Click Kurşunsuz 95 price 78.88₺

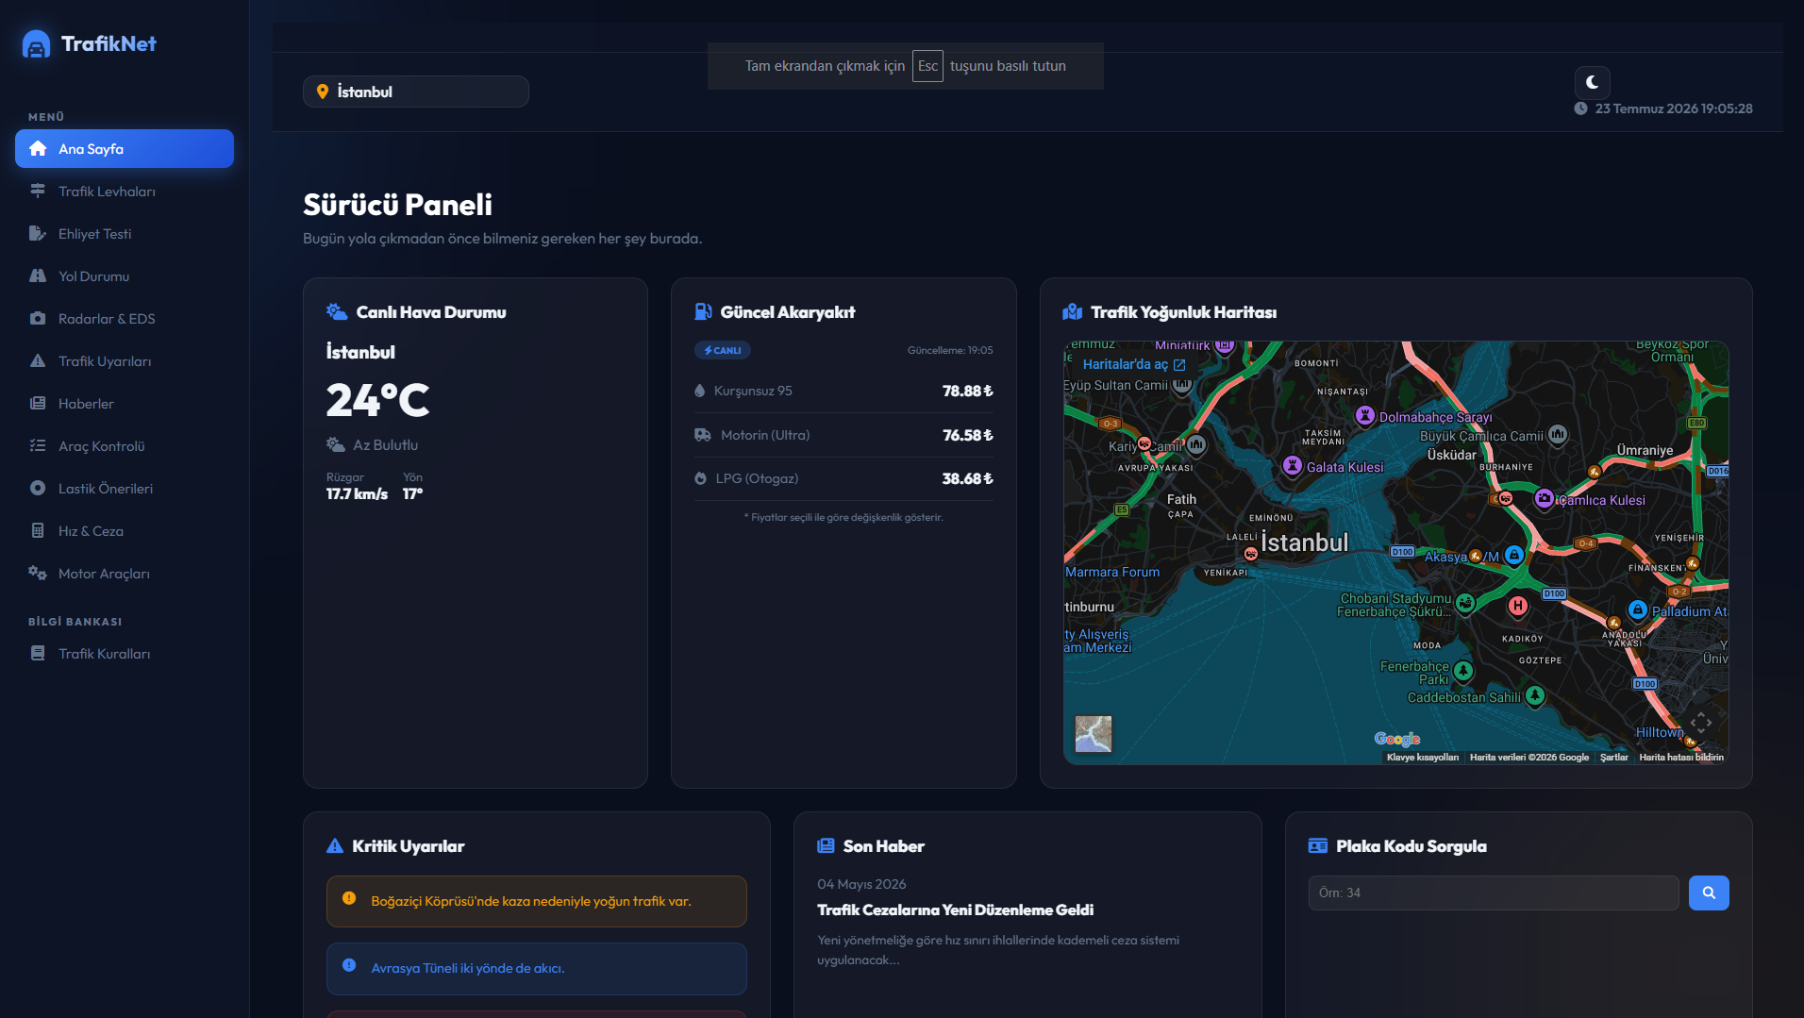click(x=967, y=391)
